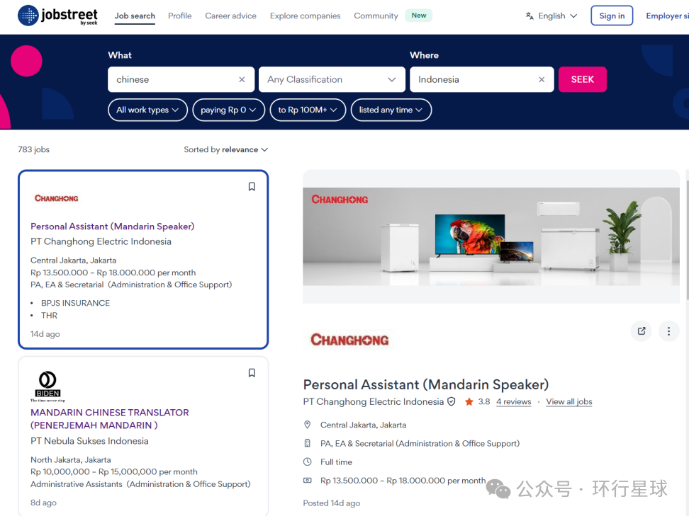Image resolution: width=689 pixels, height=516 pixels.
Task: Open the three-dot more options menu
Action: pos(668,331)
